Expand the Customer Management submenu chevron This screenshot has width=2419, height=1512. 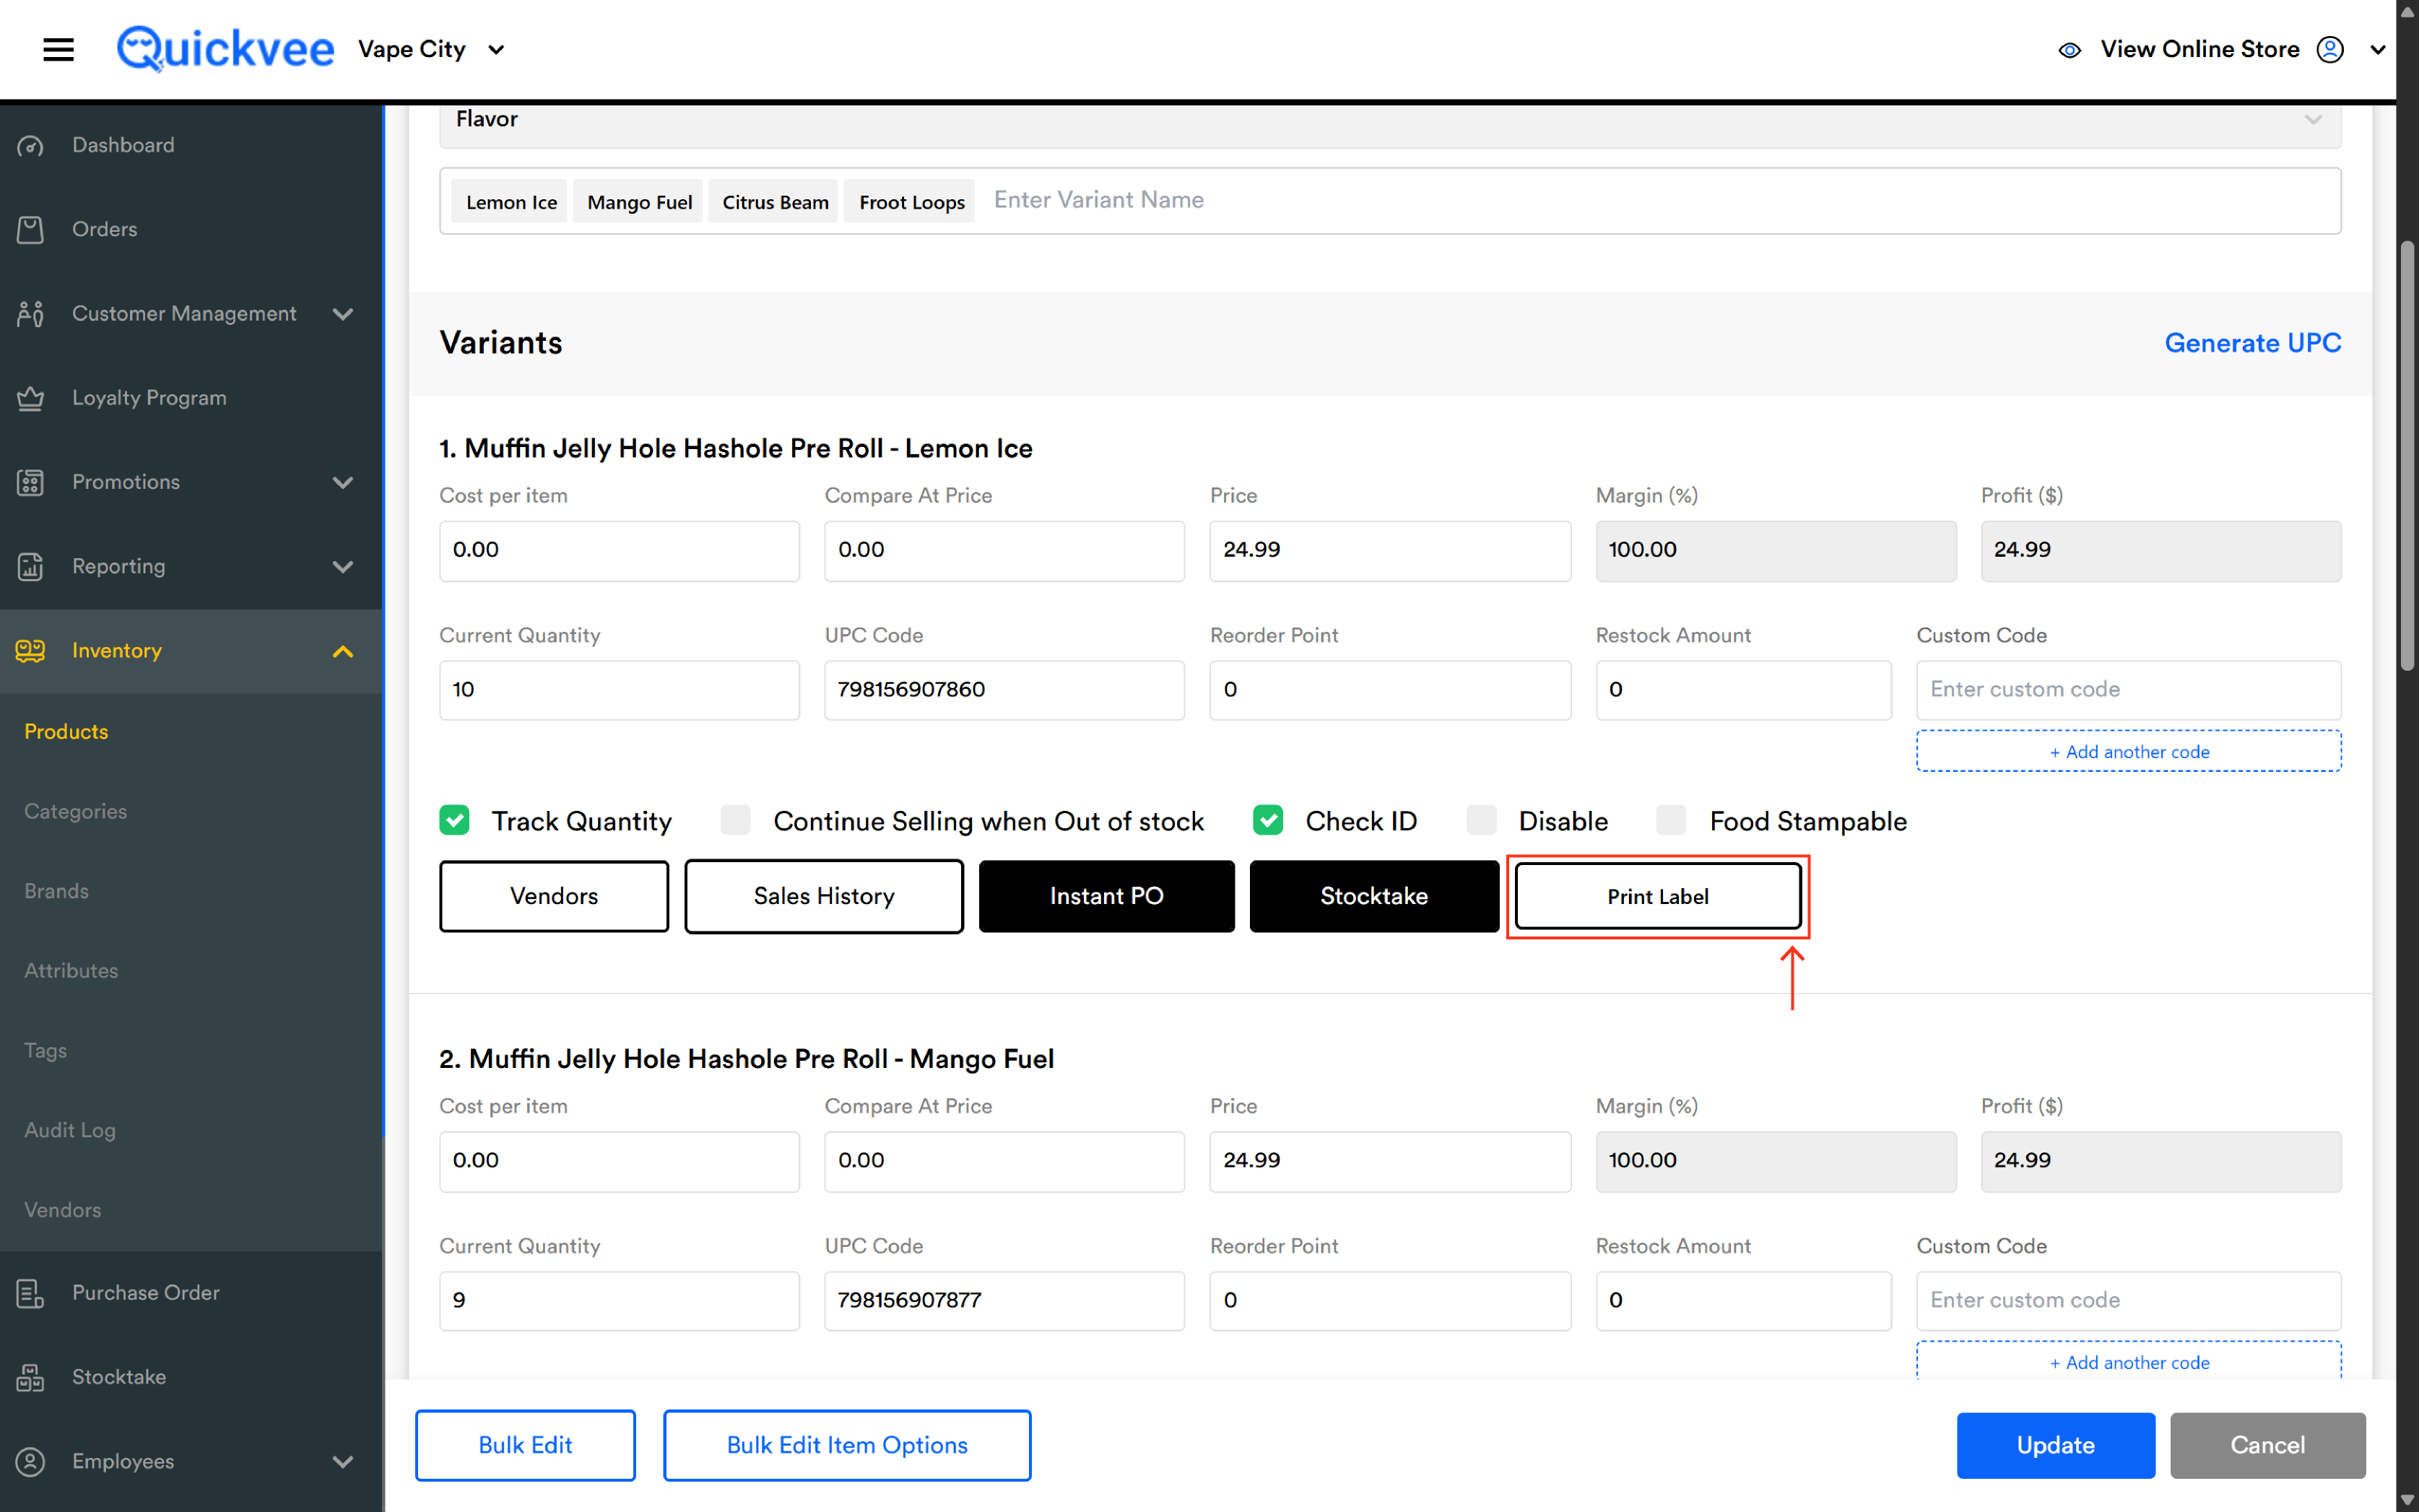(342, 314)
